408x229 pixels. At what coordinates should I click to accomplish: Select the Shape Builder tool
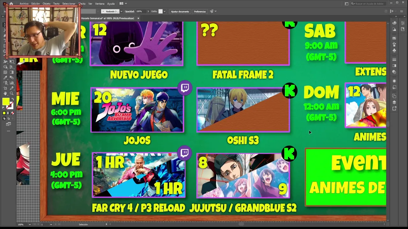coord(5,67)
